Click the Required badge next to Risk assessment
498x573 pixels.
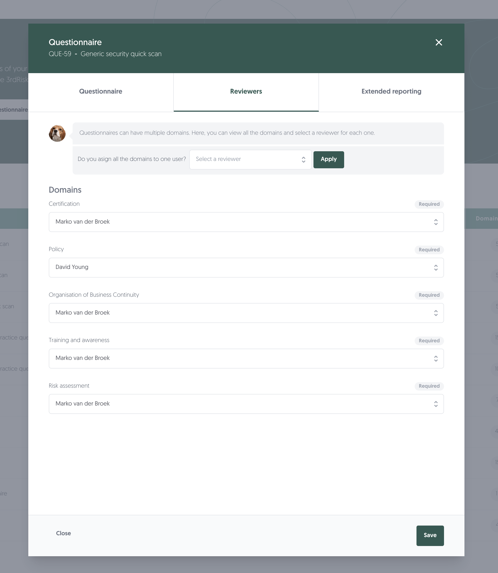(429, 386)
